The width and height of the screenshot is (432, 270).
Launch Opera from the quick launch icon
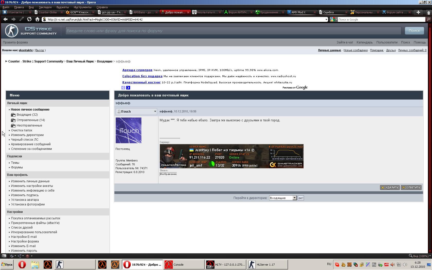click(22, 265)
